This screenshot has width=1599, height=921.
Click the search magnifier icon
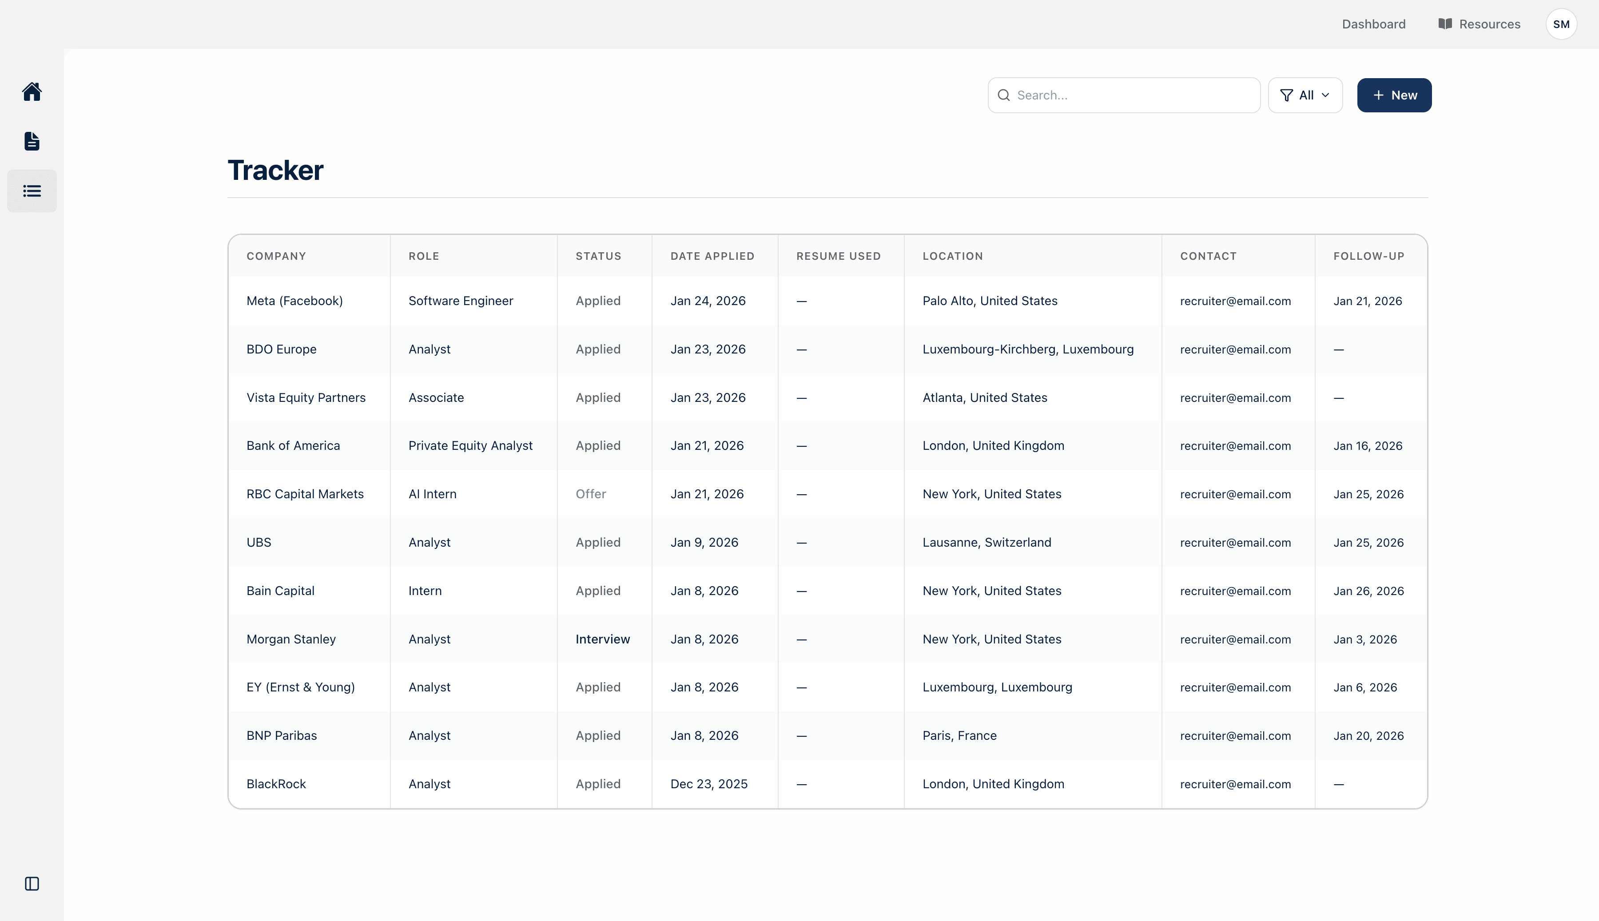[x=1003, y=95]
